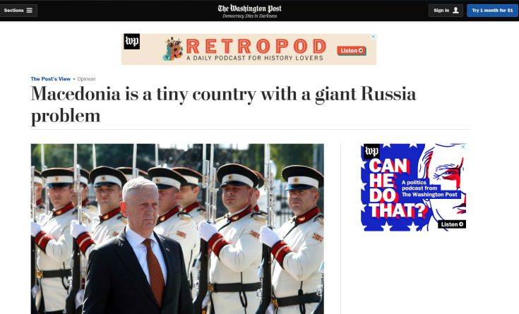Click the Macedonia article headline
The image size is (519, 314).
click(223, 104)
